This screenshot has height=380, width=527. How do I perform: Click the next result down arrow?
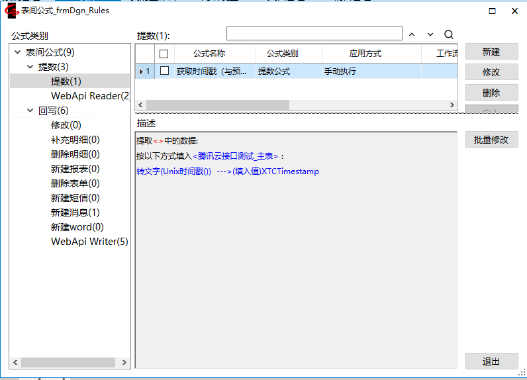(x=430, y=34)
